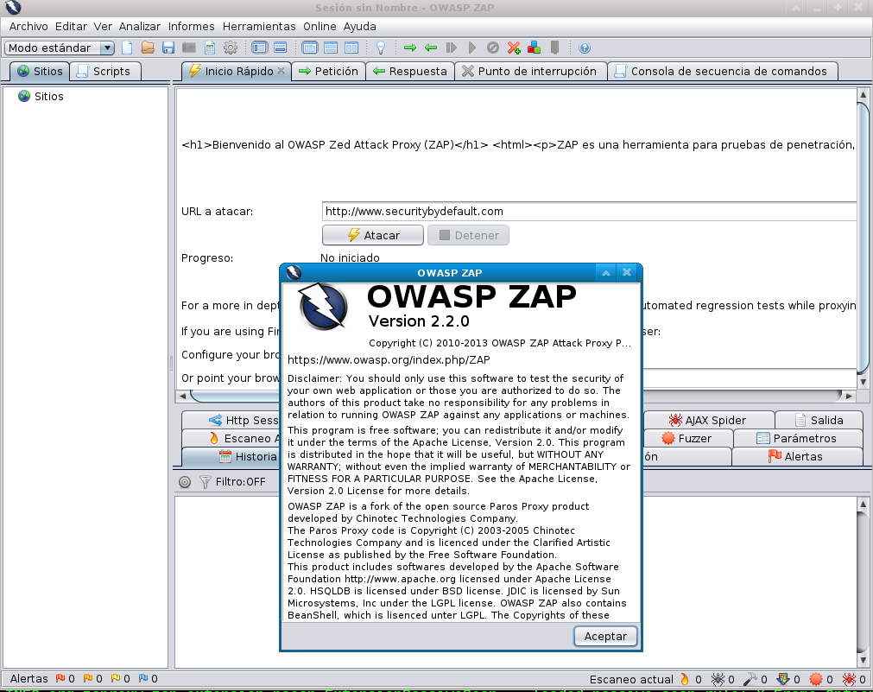Image resolution: width=873 pixels, height=692 pixels.
Task: Save the session using disk icon
Action: 169,48
